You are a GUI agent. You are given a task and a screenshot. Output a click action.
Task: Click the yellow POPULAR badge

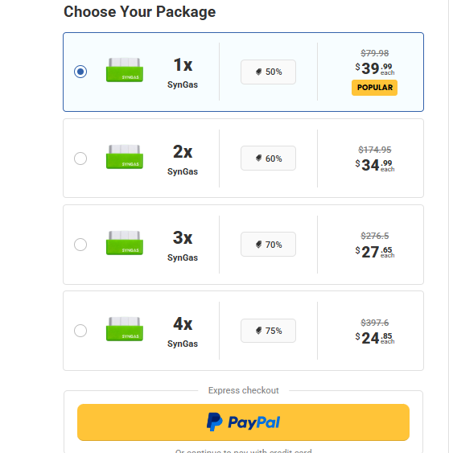tap(374, 88)
